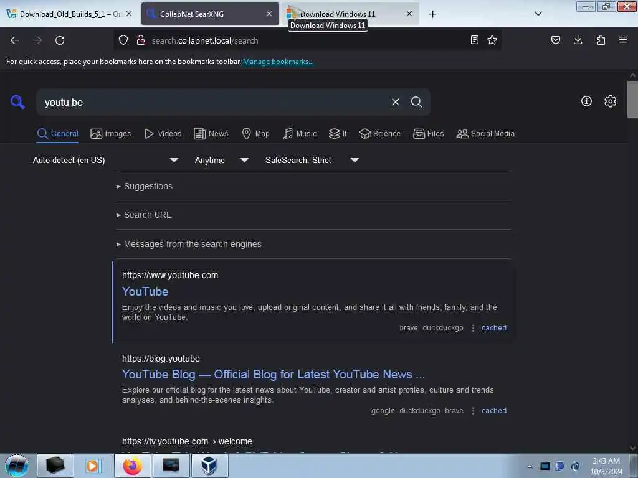Open Anytime time range dropdown
Image resolution: width=638 pixels, height=478 pixels.
pyautogui.click(x=221, y=160)
